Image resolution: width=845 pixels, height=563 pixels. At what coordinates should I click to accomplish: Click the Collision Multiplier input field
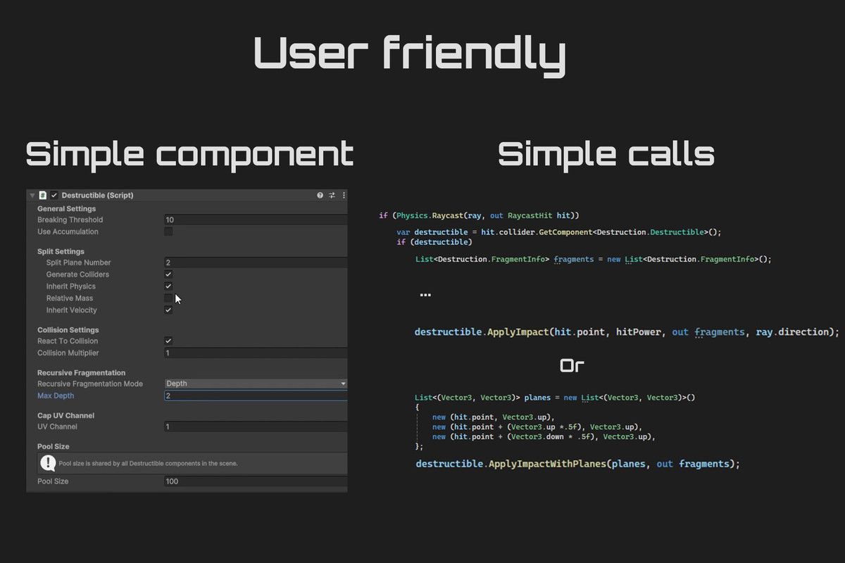[x=256, y=353]
